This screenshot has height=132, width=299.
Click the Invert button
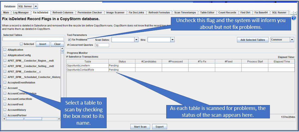coord(43,44)
